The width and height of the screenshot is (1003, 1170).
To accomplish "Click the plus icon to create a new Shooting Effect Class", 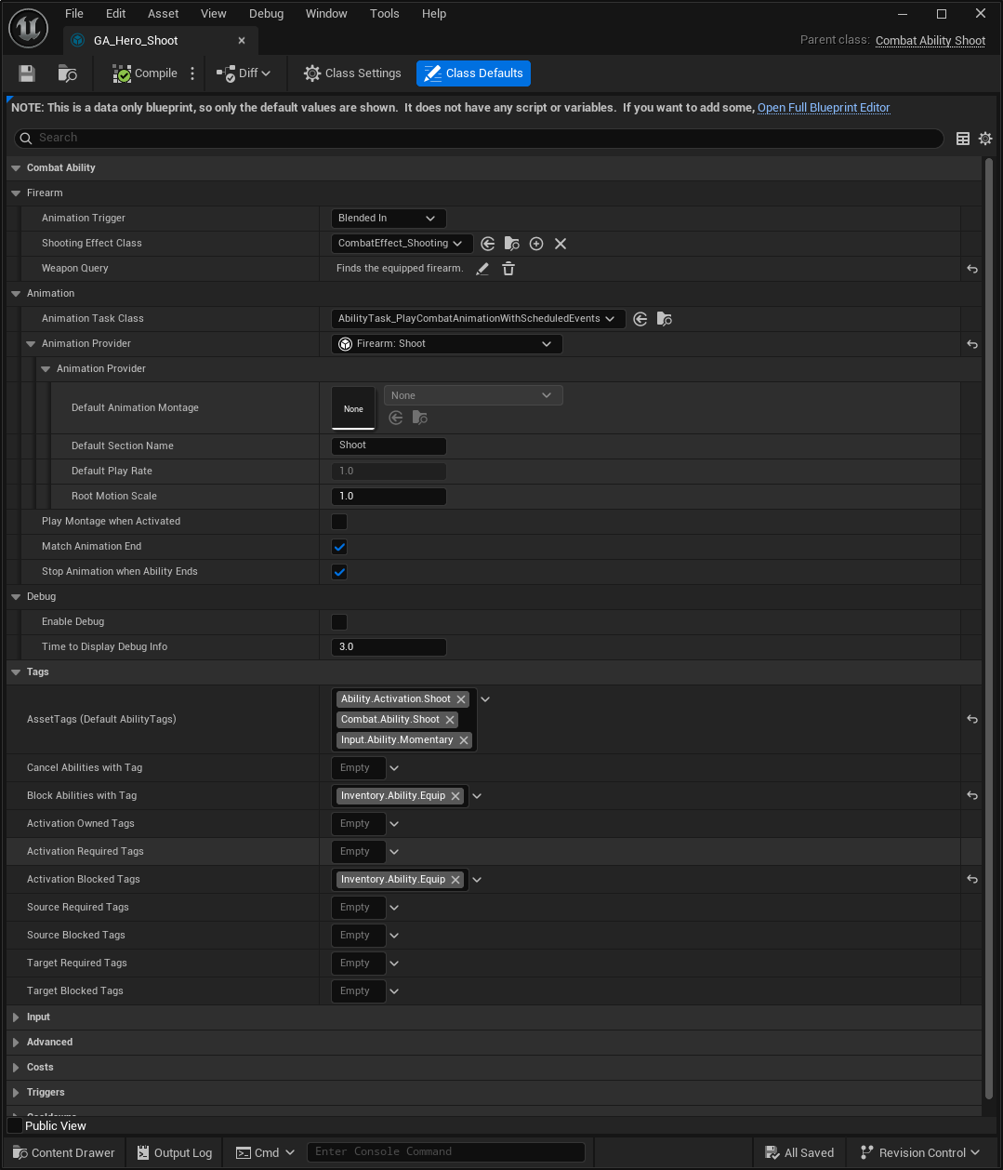I will point(536,244).
